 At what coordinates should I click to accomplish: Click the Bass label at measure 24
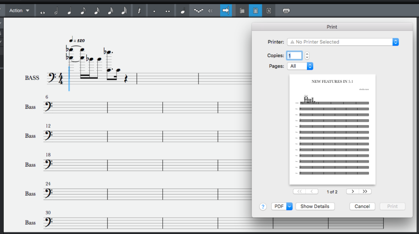tap(30, 194)
